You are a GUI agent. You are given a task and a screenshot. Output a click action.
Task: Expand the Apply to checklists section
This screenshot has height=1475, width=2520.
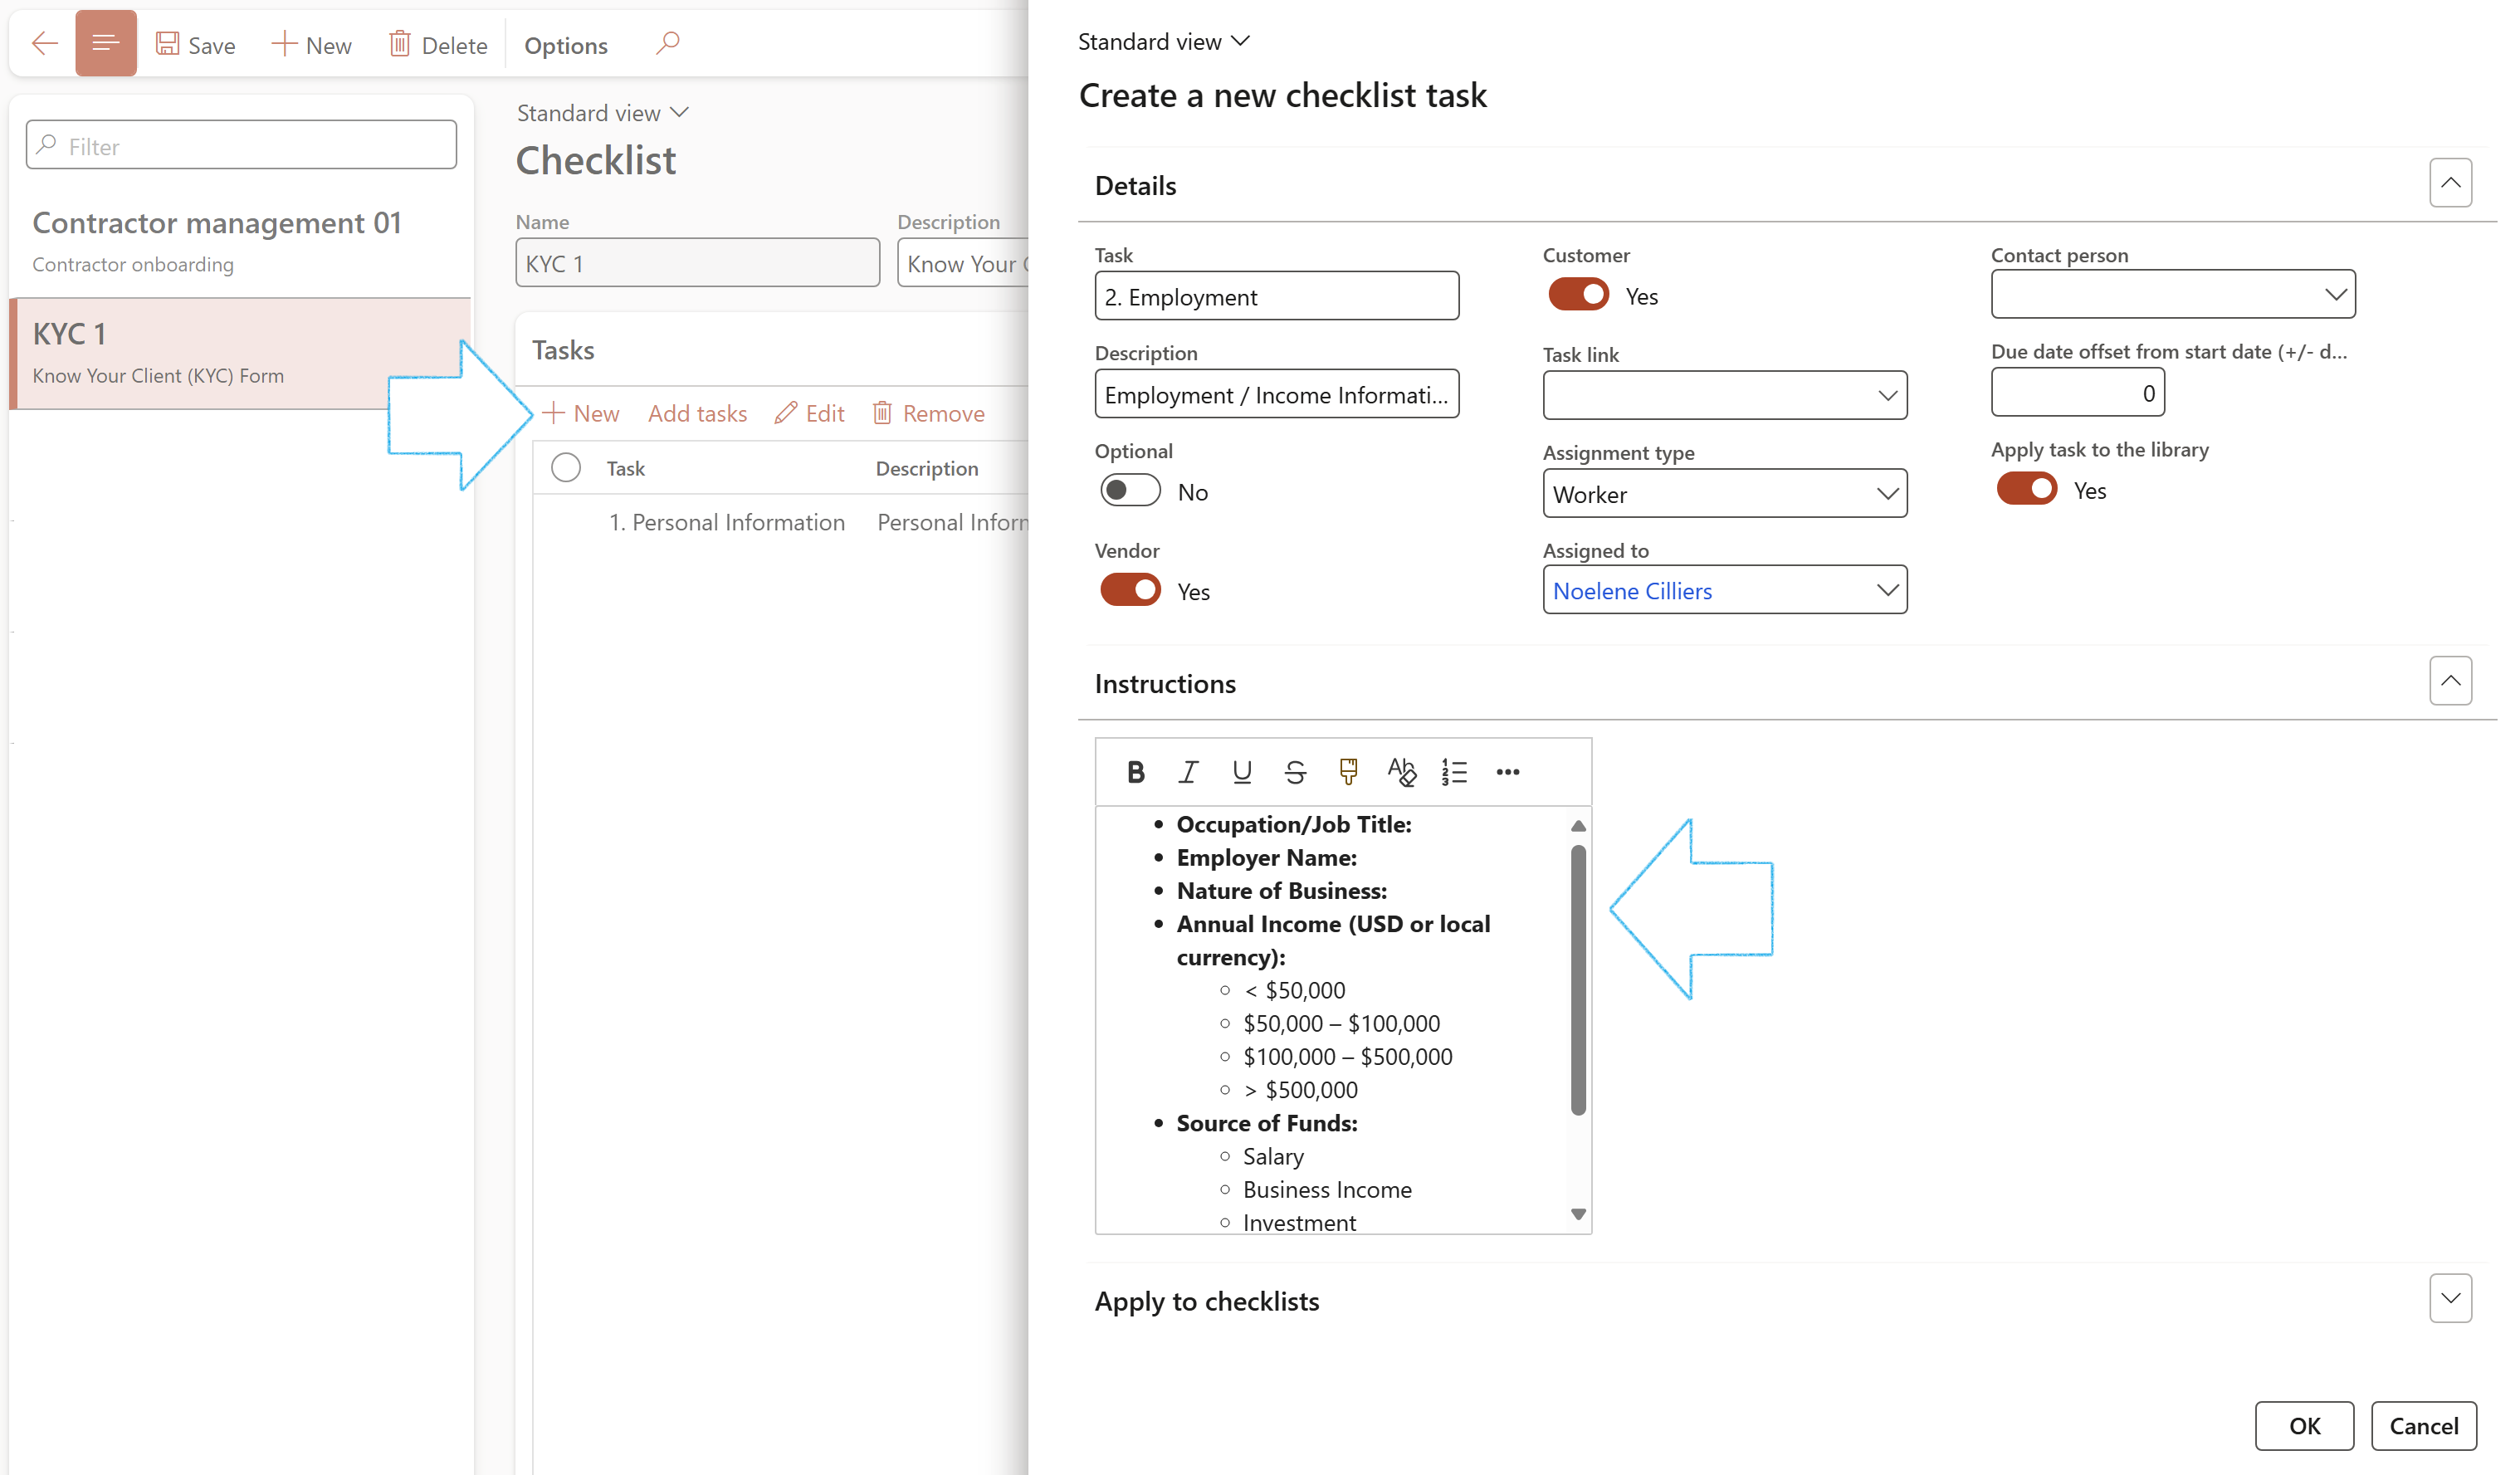[x=2449, y=1298]
